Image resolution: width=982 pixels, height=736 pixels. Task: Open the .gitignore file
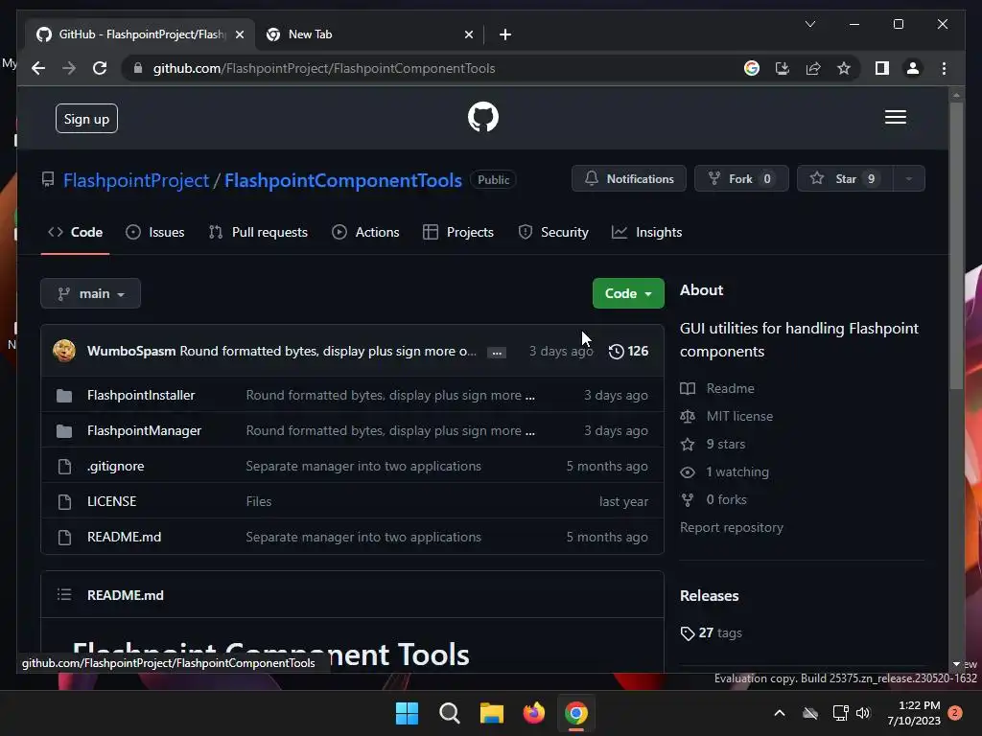(x=115, y=467)
